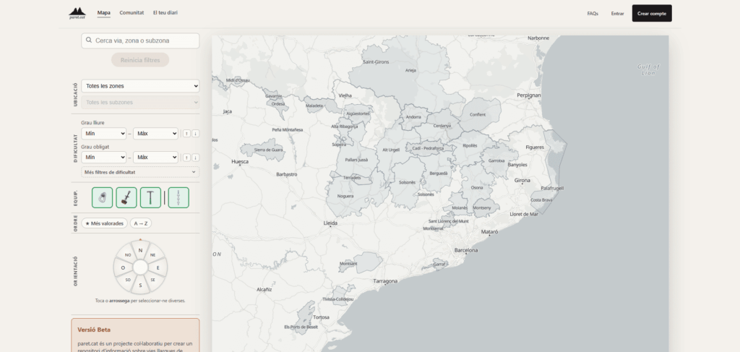The width and height of the screenshot is (740, 352).
Task: Click the Montseny zone label
Action: pyautogui.click(x=482, y=207)
